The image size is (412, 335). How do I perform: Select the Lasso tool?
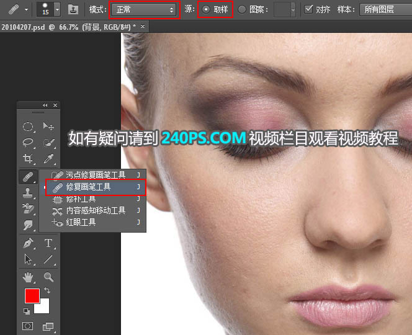[28, 143]
